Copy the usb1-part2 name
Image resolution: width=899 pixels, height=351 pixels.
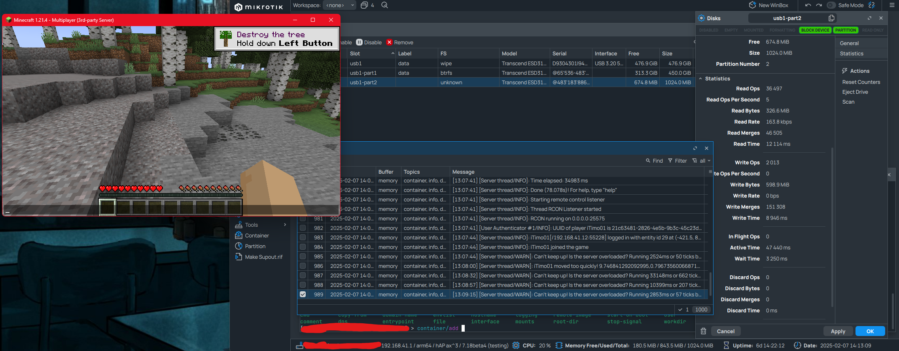(831, 18)
